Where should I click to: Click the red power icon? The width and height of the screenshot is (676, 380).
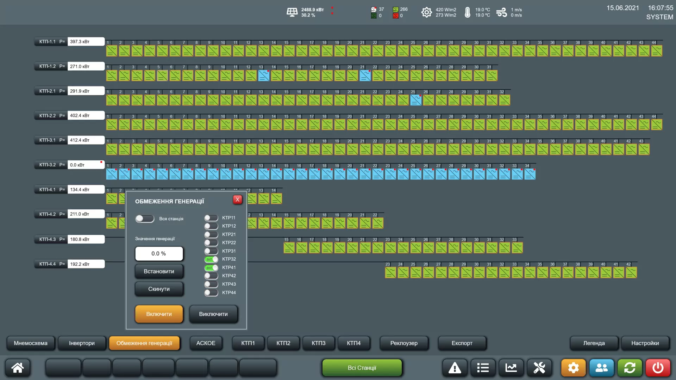tap(658, 368)
